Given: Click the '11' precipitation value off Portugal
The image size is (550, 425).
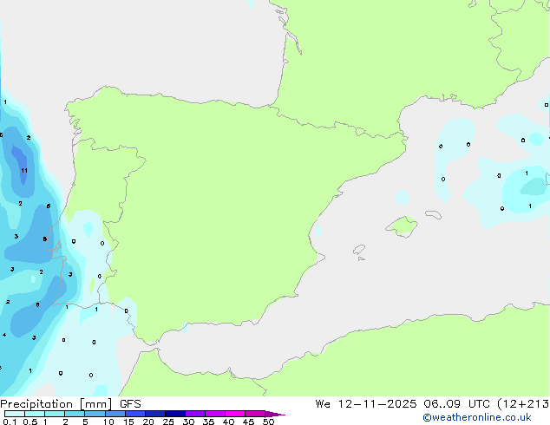Looking at the screenshot, I should point(23,171).
